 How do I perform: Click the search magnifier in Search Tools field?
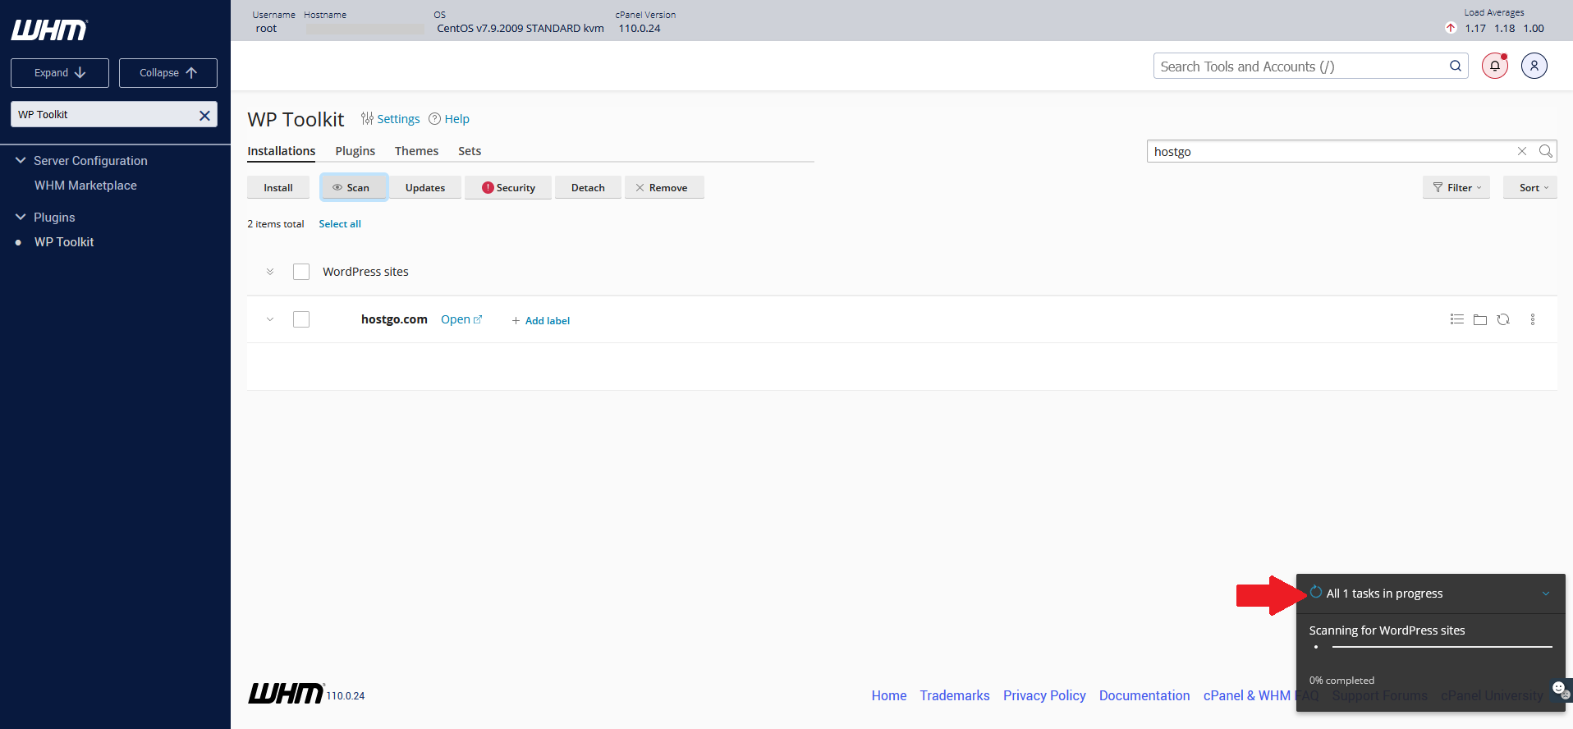(x=1456, y=66)
